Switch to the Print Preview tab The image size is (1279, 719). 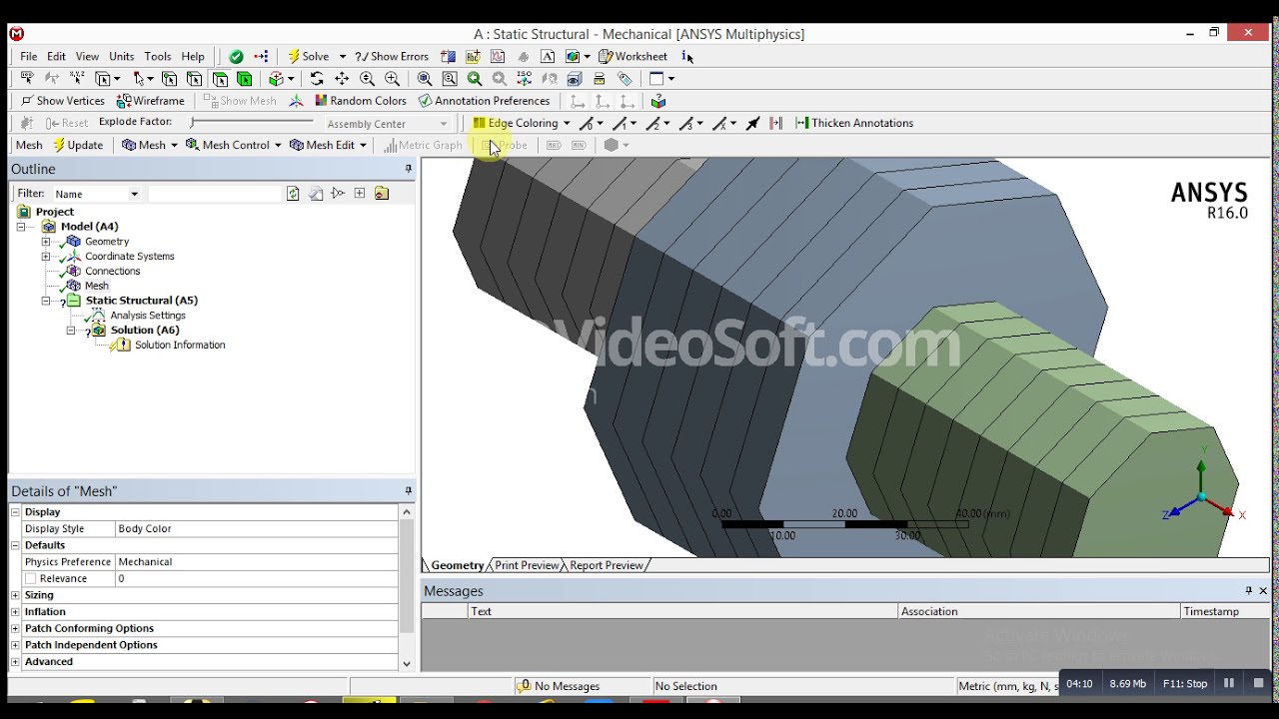(x=527, y=565)
